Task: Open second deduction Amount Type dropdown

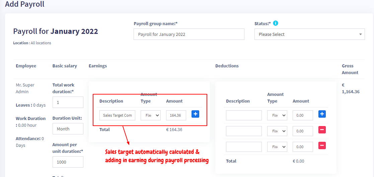Action: [277, 131]
